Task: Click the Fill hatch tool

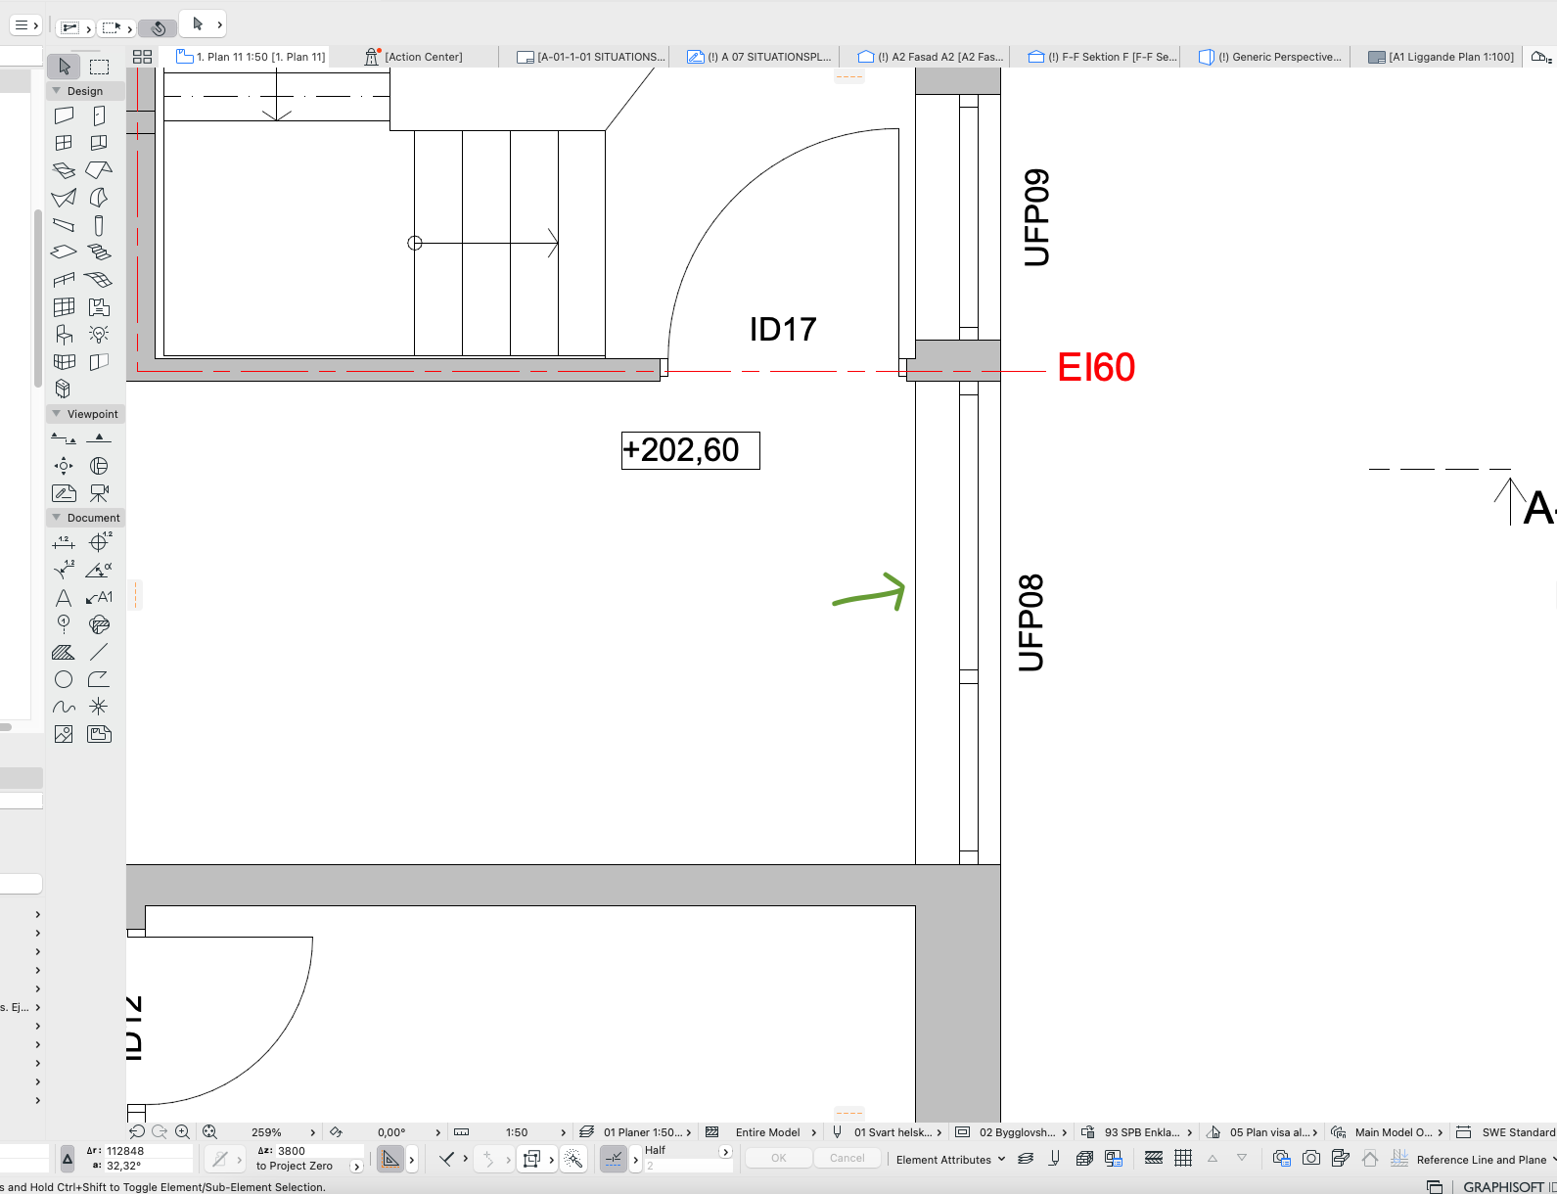Action: coord(64,652)
